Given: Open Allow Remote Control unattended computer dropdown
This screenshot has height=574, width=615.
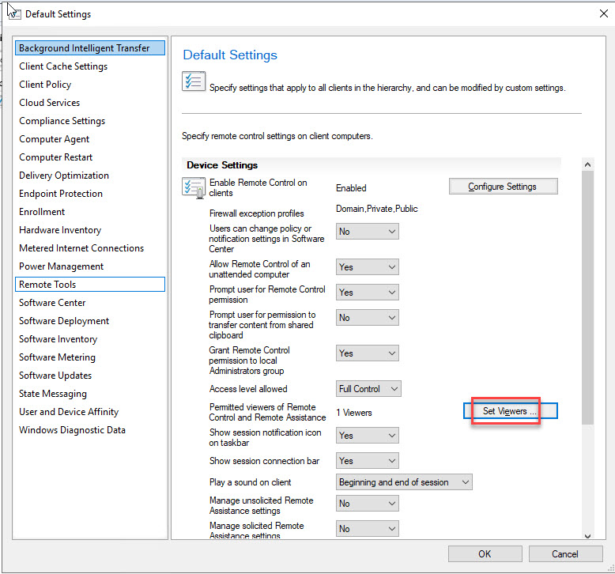Looking at the screenshot, I should tap(368, 267).
